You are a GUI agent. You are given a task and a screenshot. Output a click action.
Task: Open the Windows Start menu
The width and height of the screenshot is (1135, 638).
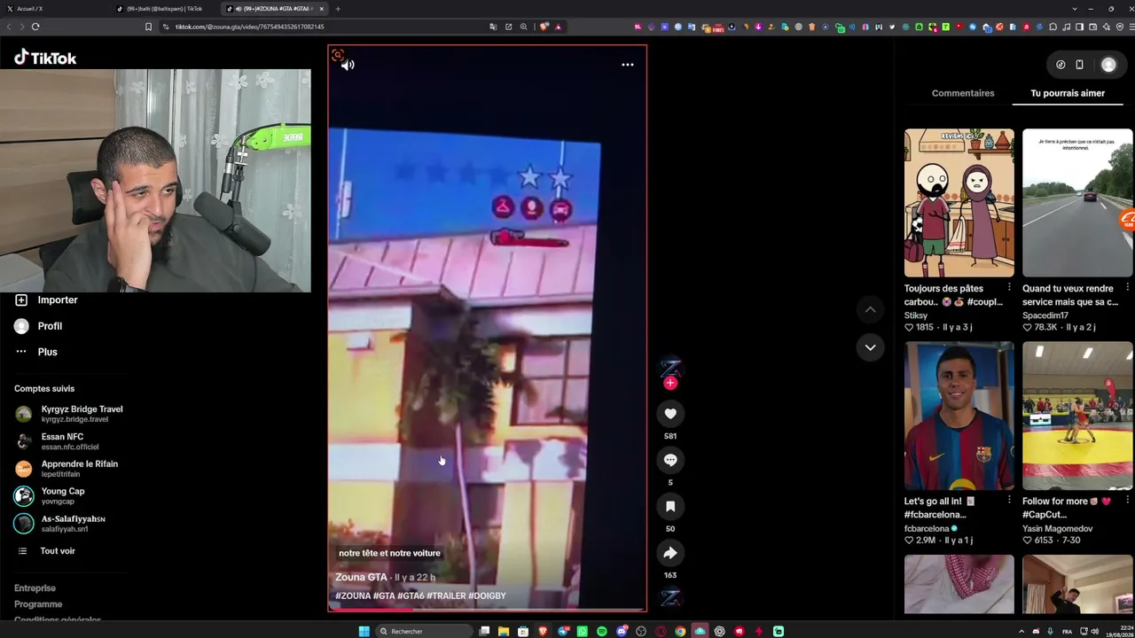pos(364,631)
